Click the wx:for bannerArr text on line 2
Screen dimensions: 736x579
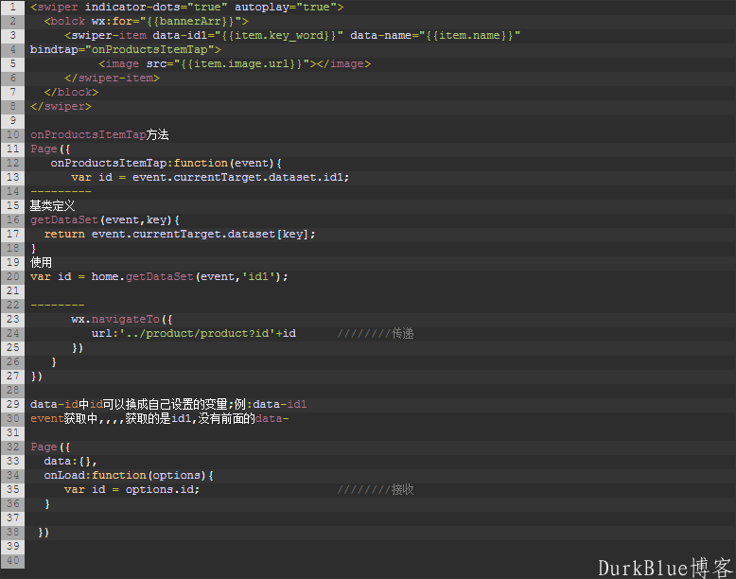[x=170, y=21]
